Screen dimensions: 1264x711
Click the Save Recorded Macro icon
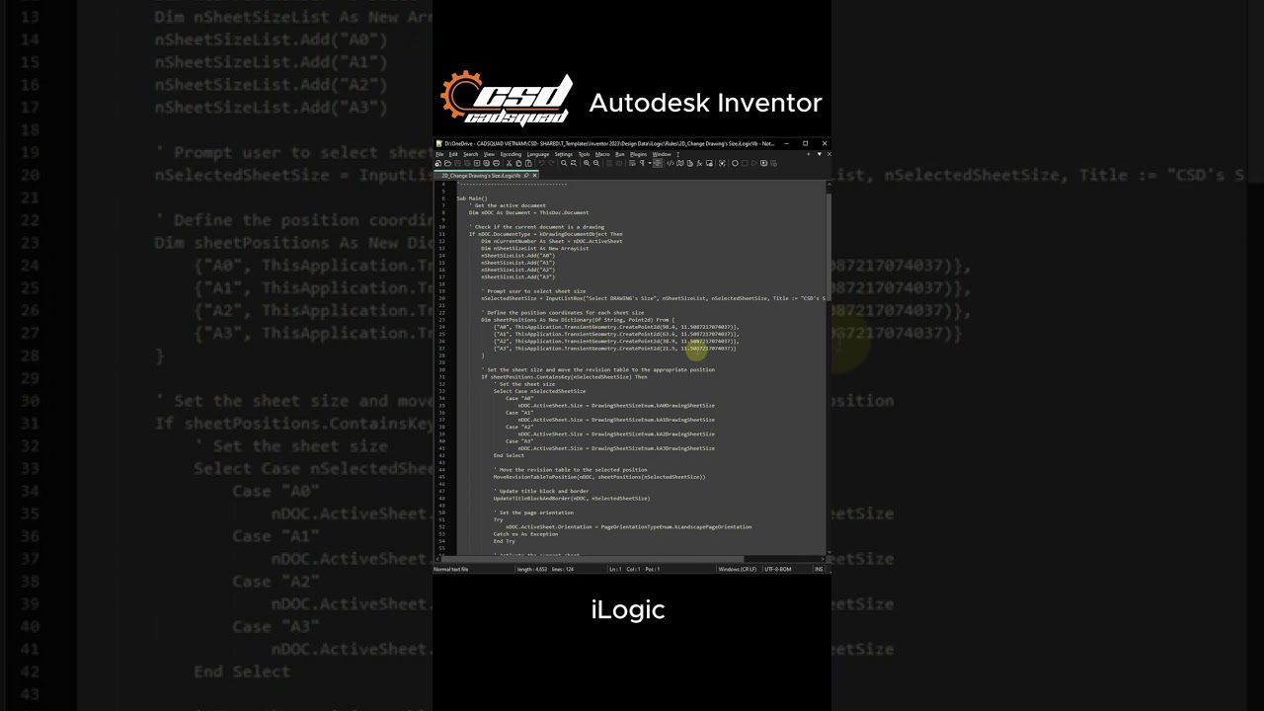773,163
